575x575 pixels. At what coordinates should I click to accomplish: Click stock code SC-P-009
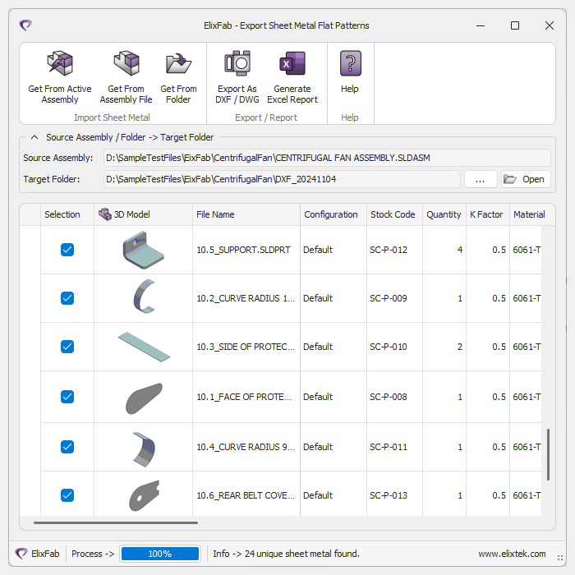click(389, 298)
